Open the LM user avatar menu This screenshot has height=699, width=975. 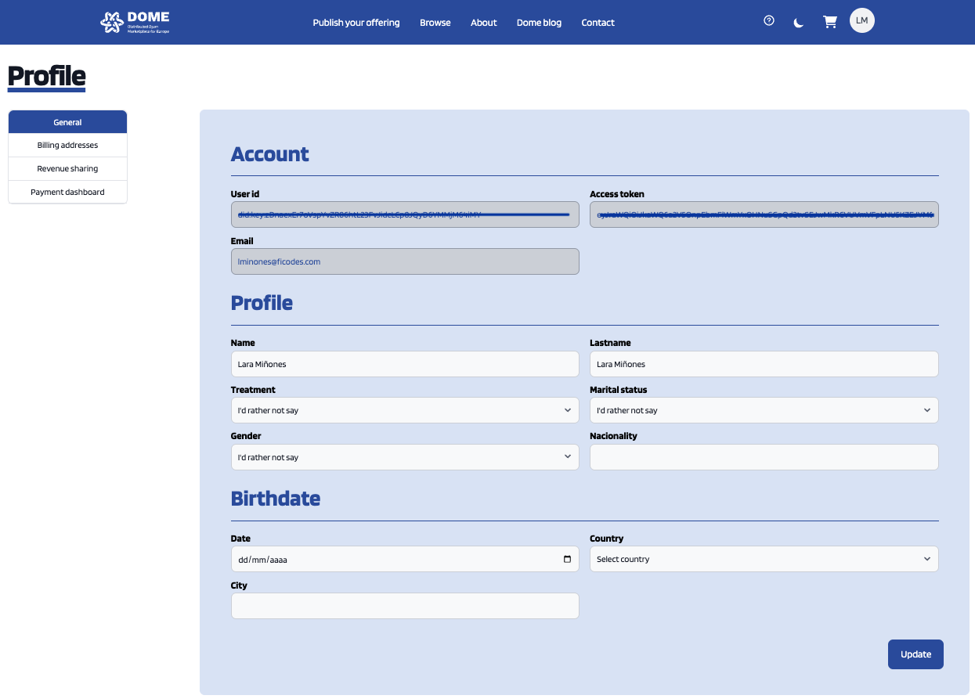pos(861,21)
